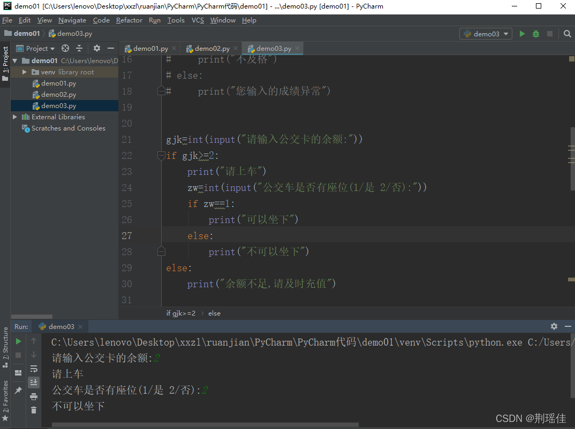575x429 pixels.
Task: Rerun the program in the Run panel
Action: point(18,341)
